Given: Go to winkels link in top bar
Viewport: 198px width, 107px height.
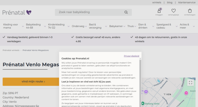Looking at the screenshot, I should 156,3.
